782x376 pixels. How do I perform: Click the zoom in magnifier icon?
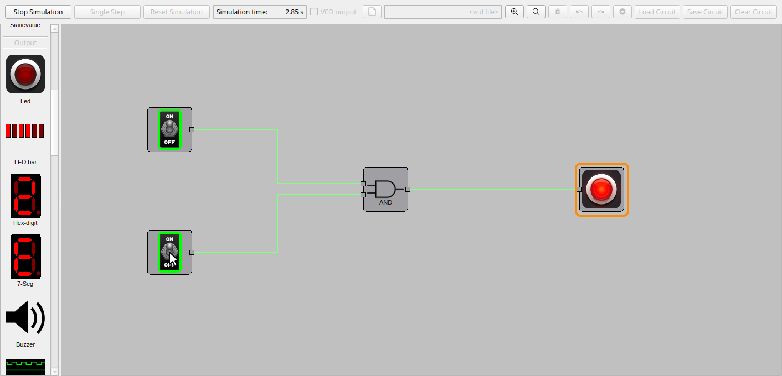pos(514,12)
